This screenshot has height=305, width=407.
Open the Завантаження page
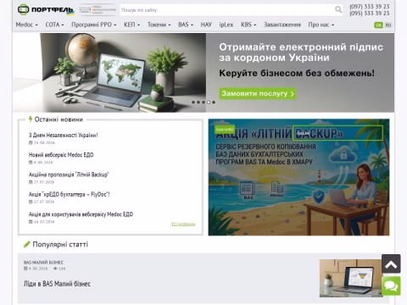coord(282,25)
